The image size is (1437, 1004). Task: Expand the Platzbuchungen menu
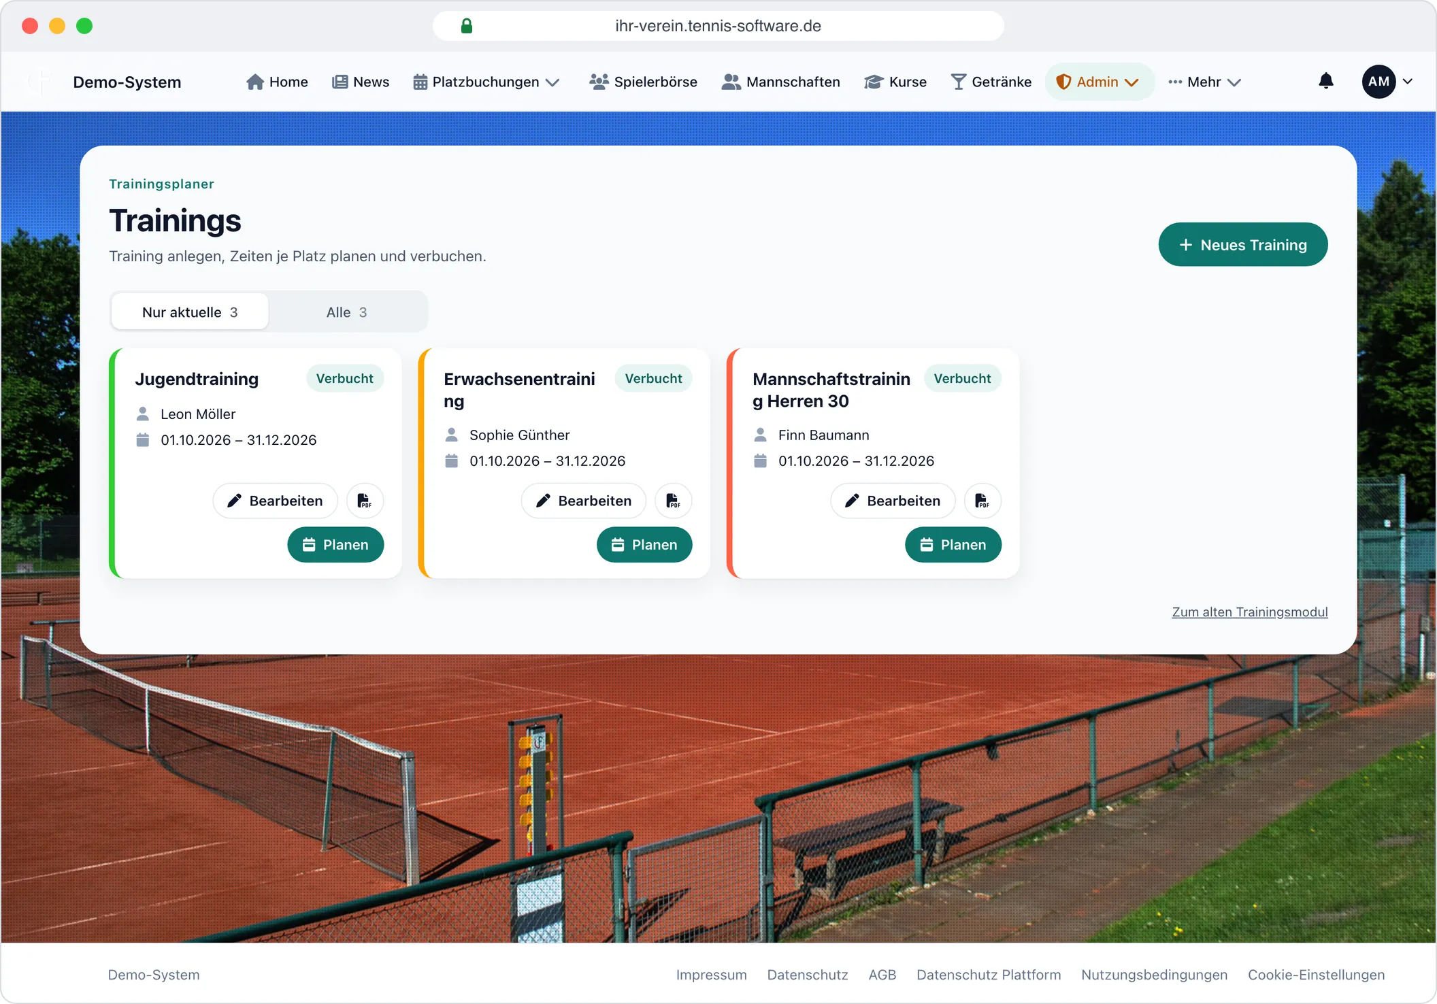486,82
